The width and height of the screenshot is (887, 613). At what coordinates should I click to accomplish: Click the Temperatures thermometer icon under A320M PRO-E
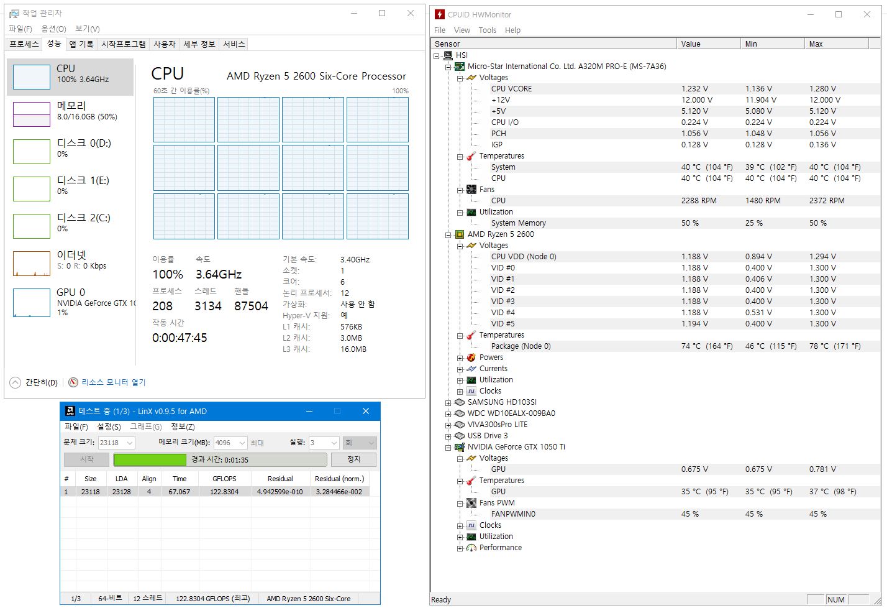[x=471, y=156]
